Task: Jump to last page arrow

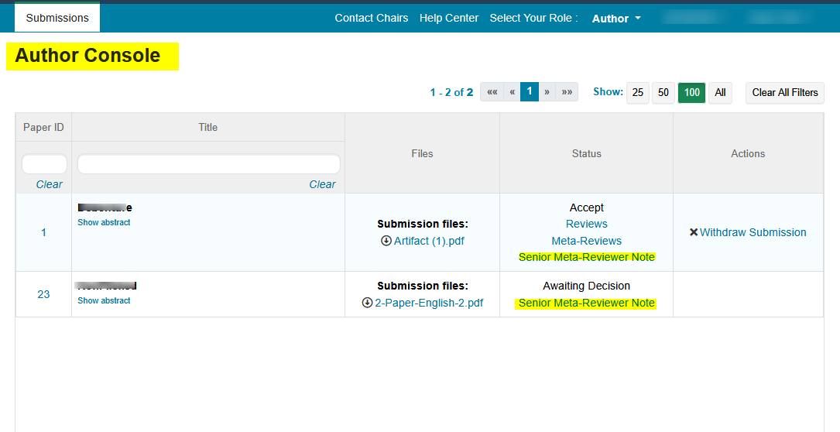Action: 567,92
